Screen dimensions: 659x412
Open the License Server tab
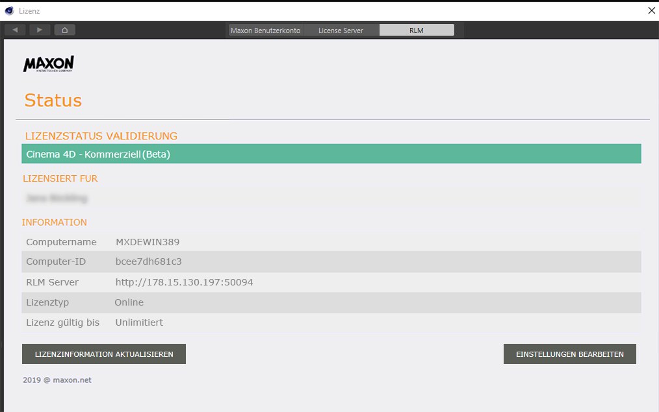tap(341, 30)
